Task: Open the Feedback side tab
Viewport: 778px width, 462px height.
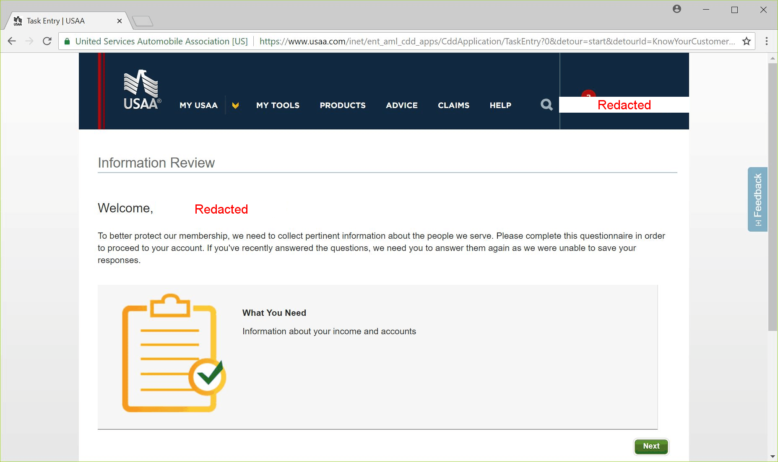Action: tap(757, 199)
